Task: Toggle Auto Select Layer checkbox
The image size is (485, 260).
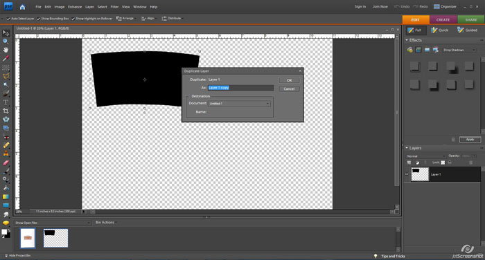Action: pos(8,19)
